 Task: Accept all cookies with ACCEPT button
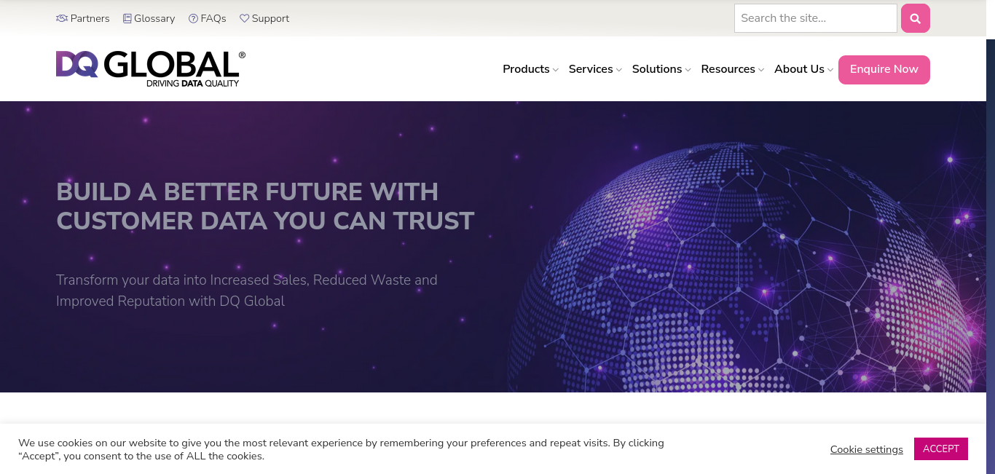[940, 449]
